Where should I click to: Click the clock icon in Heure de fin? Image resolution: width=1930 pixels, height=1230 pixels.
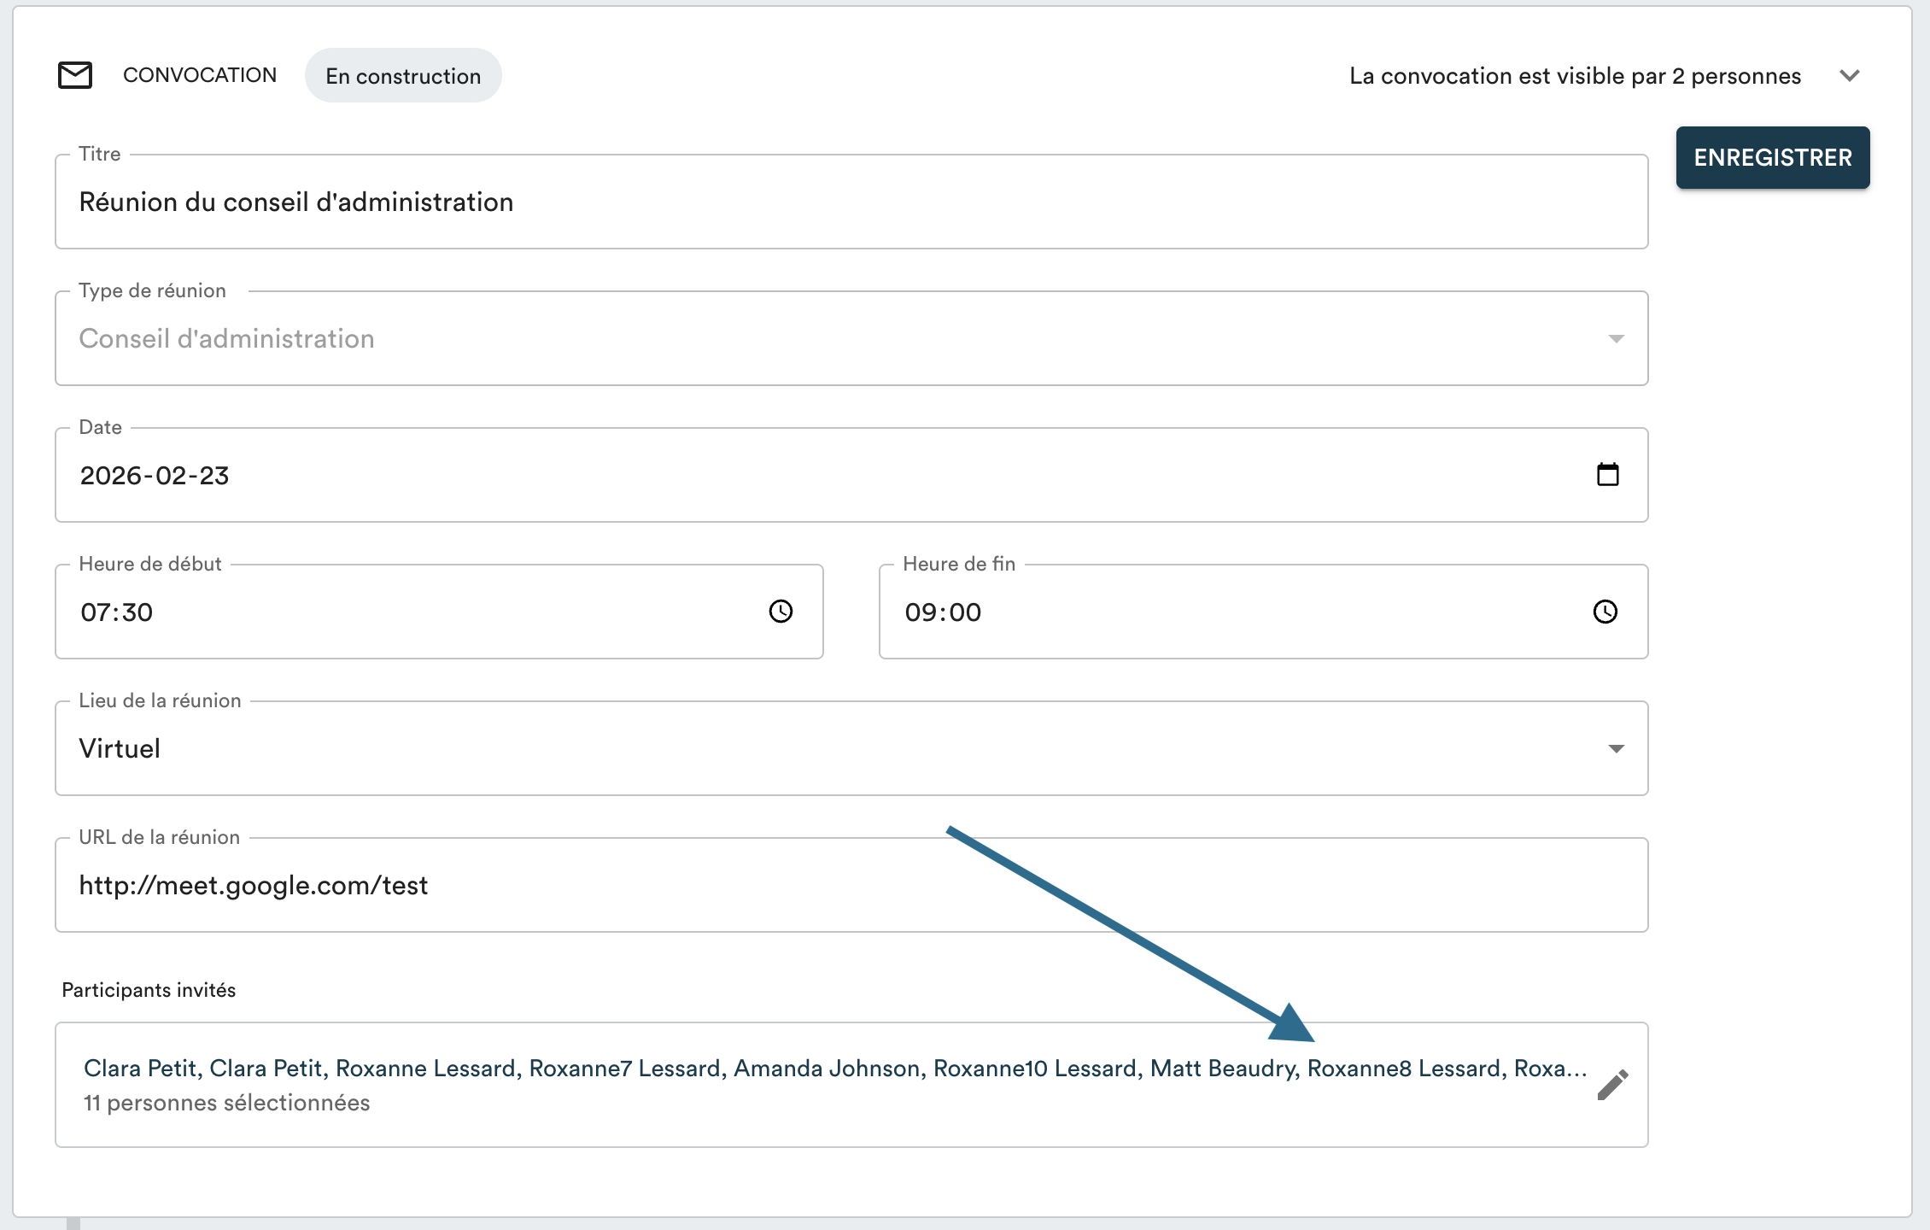point(1605,612)
